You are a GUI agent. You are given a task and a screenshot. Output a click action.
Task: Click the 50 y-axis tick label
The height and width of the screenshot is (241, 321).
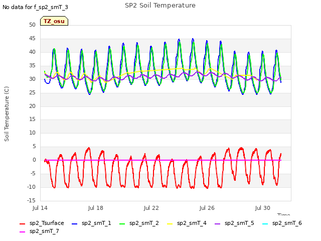[x=32, y=25]
